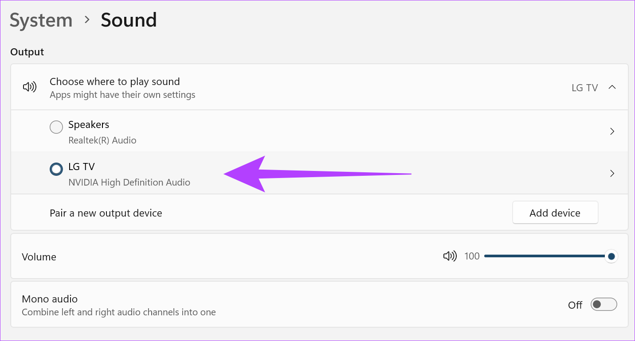Click Pair a new output device text
Image resolution: width=635 pixels, height=341 pixels.
click(106, 213)
